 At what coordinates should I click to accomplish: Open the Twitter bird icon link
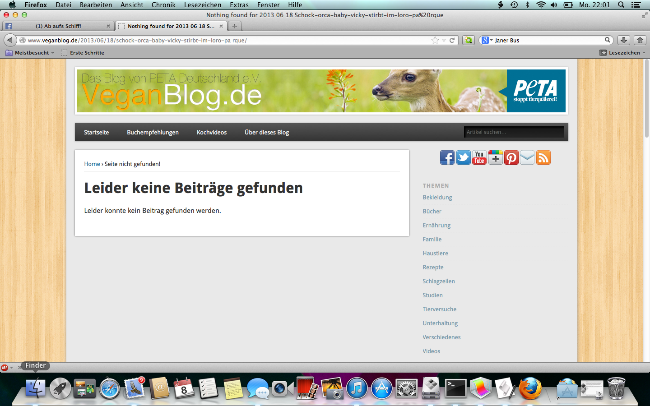(x=463, y=158)
